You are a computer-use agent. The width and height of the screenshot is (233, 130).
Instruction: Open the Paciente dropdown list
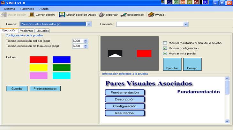pos(186,24)
